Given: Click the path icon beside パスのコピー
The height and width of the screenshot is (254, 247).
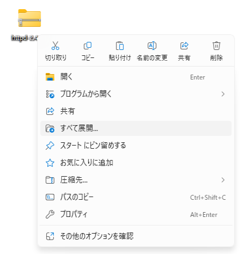Looking at the screenshot, I should (x=50, y=197).
